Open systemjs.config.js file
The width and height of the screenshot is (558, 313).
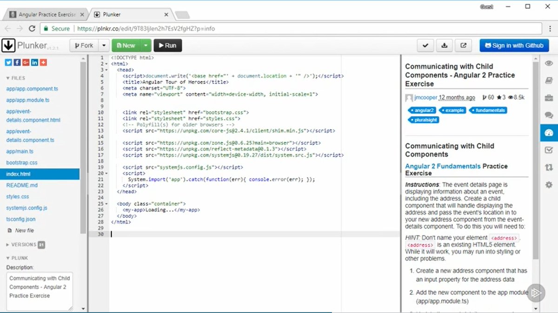coord(27,208)
